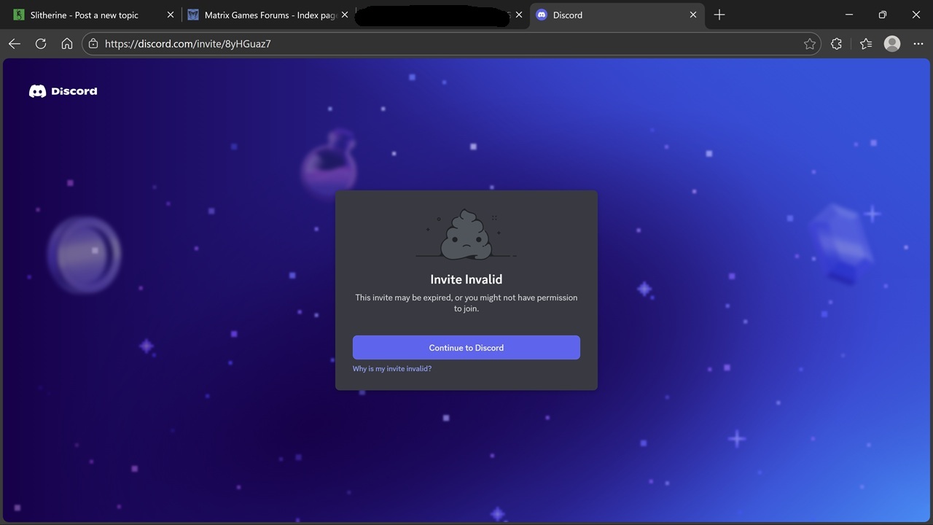Screen dimensions: 933x525
Task: Open the browser profile avatar
Action: tap(891, 44)
